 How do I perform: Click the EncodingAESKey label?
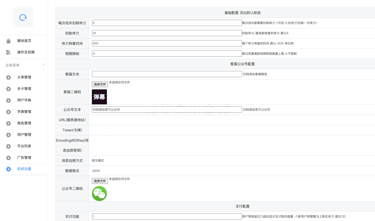pos(72,145)
